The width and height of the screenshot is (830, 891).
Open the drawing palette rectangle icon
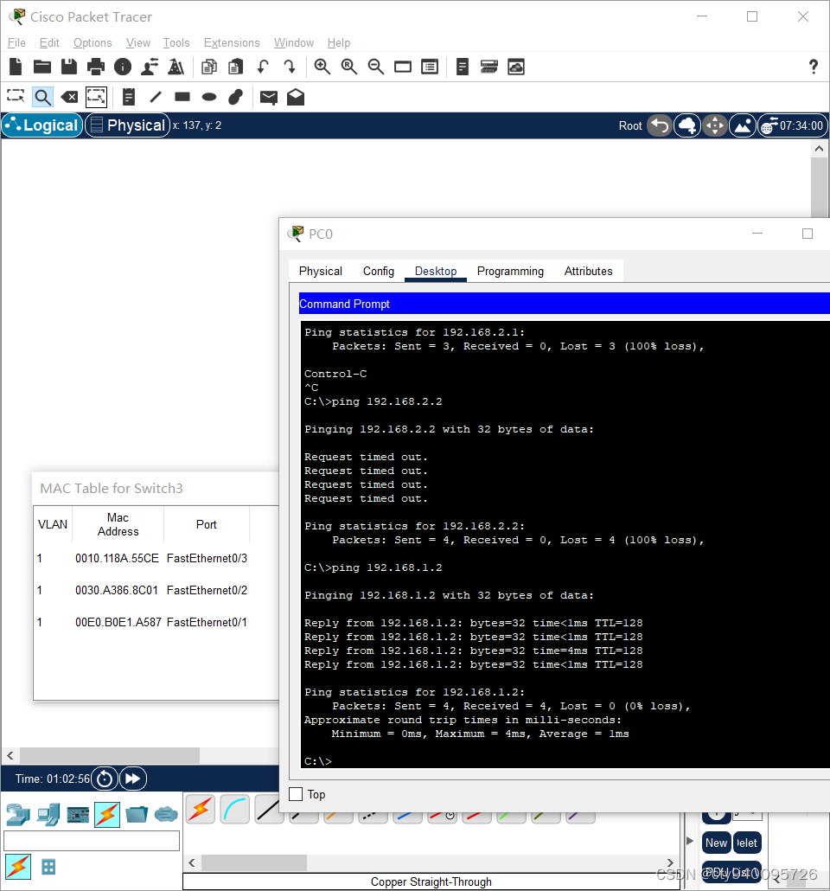click(x=403, y=67)
